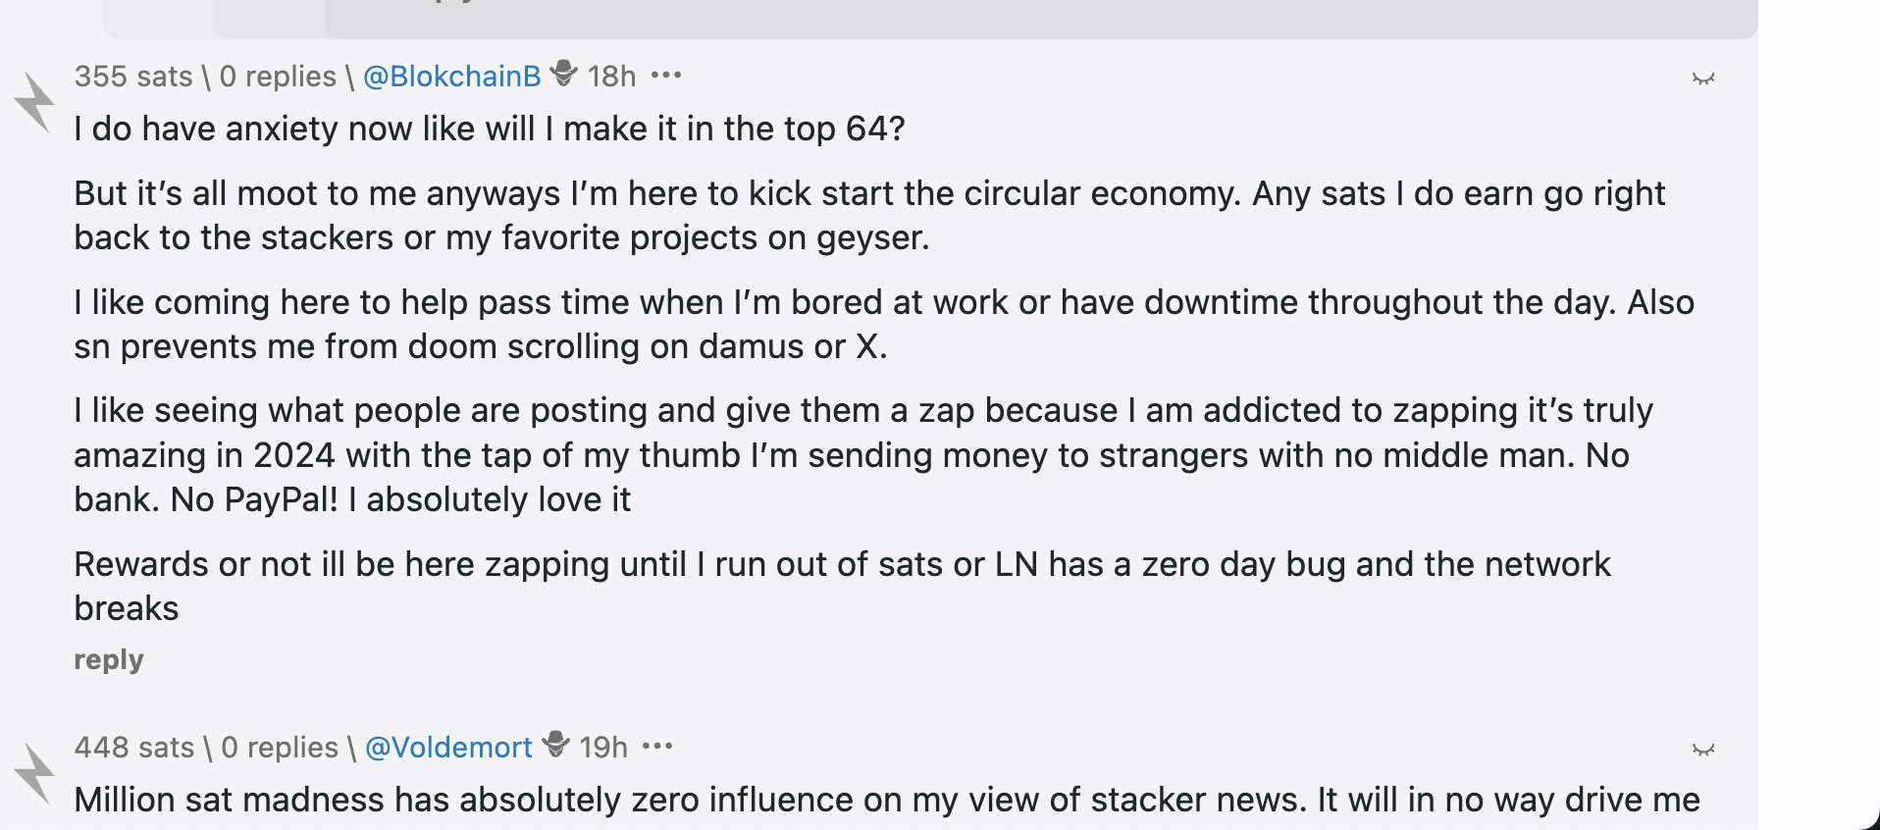
Task: Open the @Voldemort user profile
Action: pyautogui.click(x=448, y=748)
